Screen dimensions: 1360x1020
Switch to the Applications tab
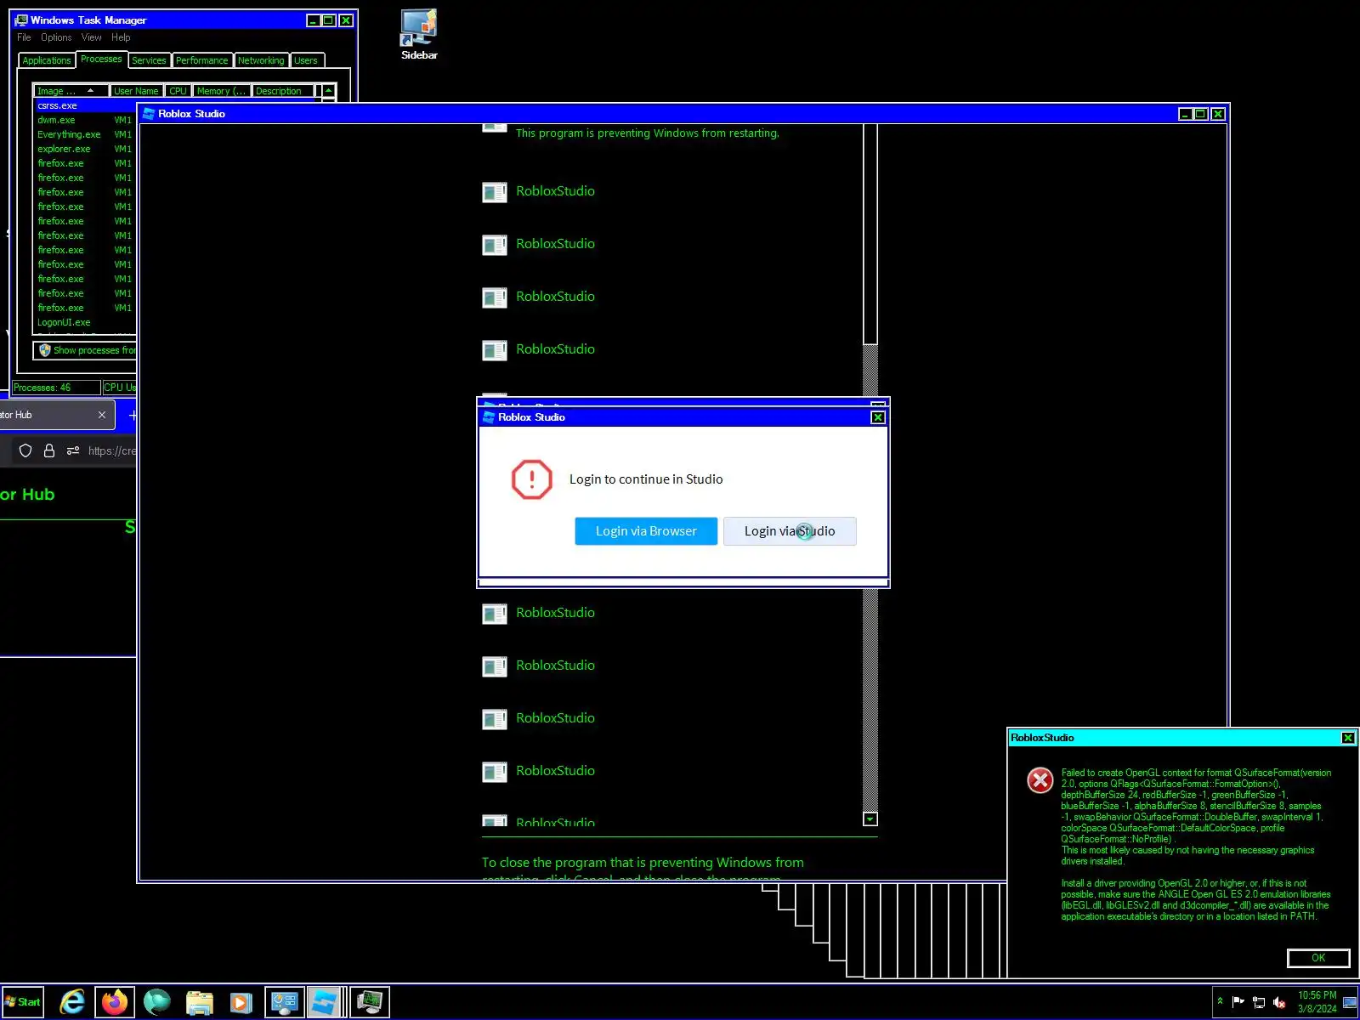pyautogui.click(x=47, y=60)
